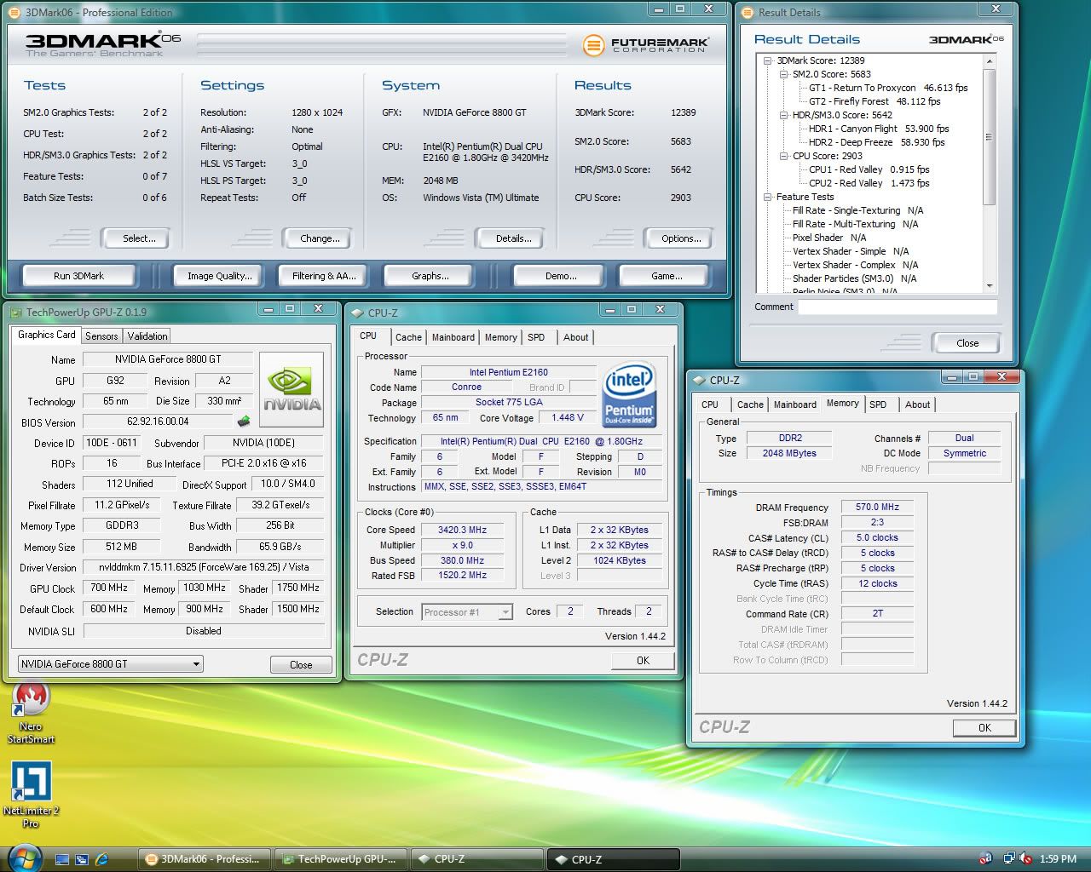The height and width of the screenshot is (872, 1091).
Task: Click the Image Quality... button
Action: [x=219, y=276]
